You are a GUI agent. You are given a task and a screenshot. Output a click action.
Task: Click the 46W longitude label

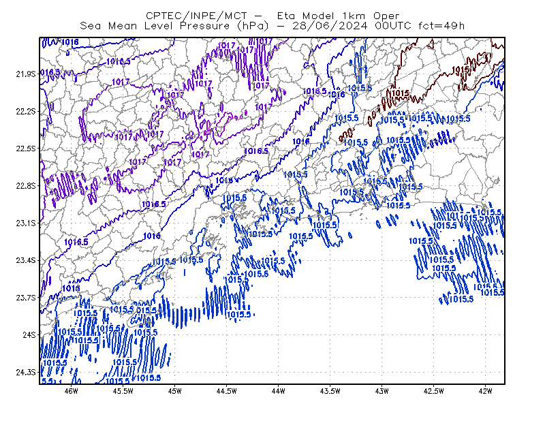pos(72,391)
